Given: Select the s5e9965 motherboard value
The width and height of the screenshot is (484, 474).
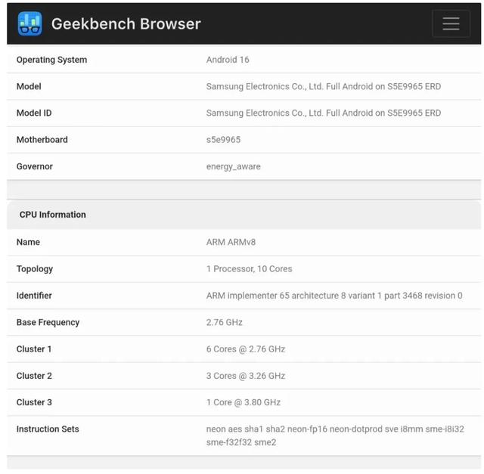Looking at the screenshot, I should point(223,140).
